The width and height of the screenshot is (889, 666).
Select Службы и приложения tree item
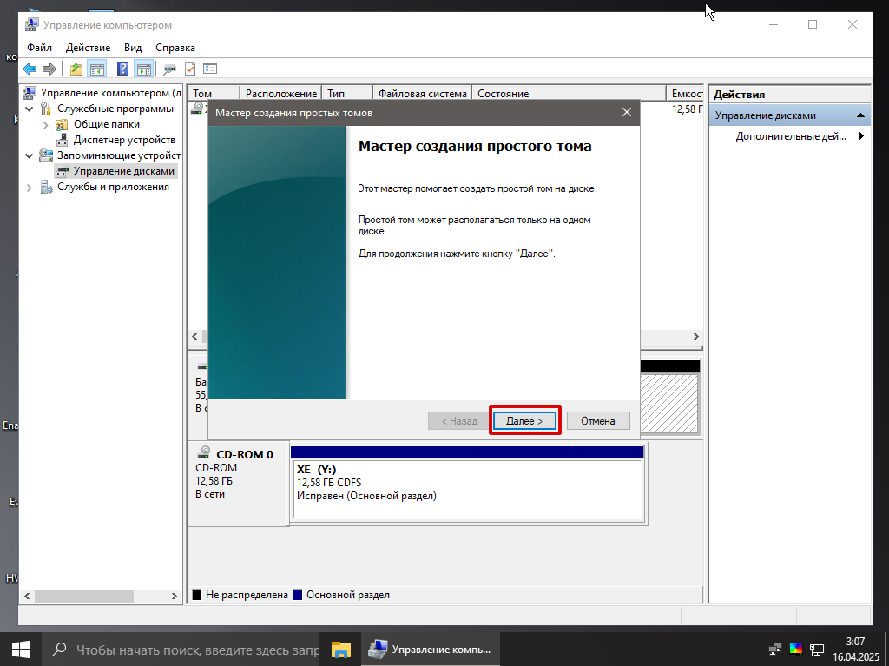[113, 188]
